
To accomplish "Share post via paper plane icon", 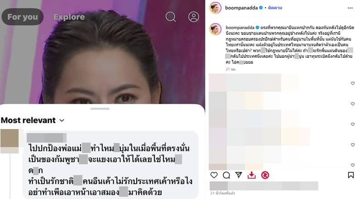I will (239, 175).
